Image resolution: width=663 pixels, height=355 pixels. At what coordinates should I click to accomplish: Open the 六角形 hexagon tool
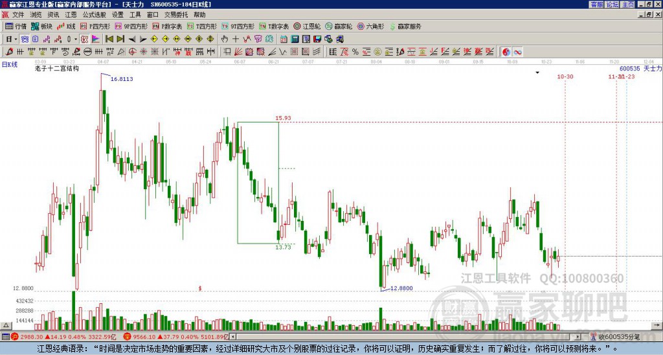[x=370, y=26]
